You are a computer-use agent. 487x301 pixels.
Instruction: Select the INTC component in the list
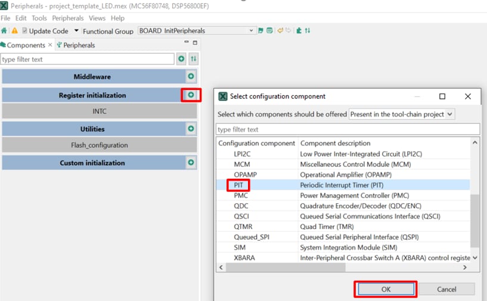pos(100,111)
